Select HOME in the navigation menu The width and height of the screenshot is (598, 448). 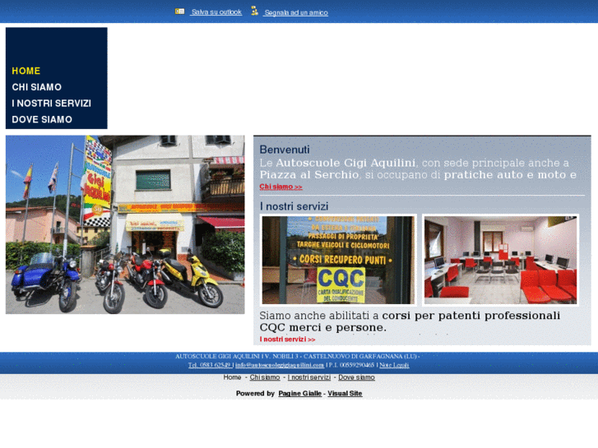[26, 71]
